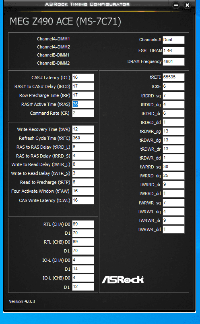The height and width of the screenshot is (324, 200).
Task: Click the ASRock Timing Configurator title bar text
Action: tap(87, 4)
